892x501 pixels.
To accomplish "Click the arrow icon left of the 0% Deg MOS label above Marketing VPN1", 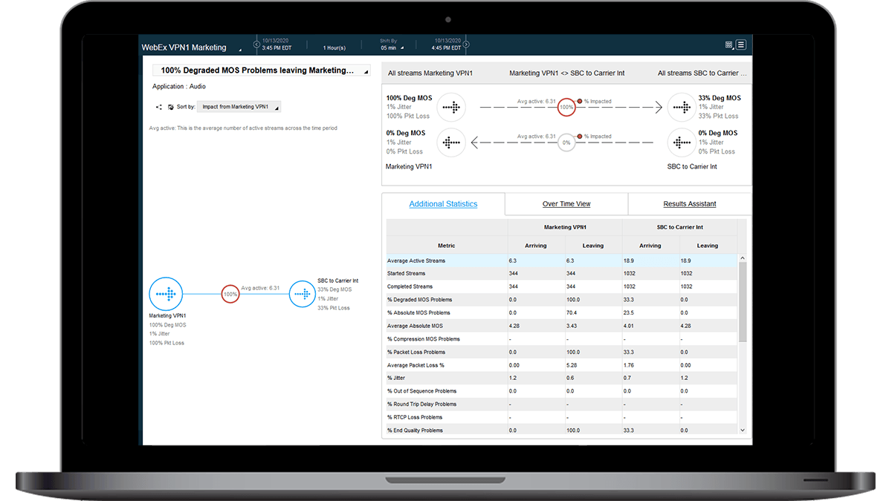I will pos(450,143).
